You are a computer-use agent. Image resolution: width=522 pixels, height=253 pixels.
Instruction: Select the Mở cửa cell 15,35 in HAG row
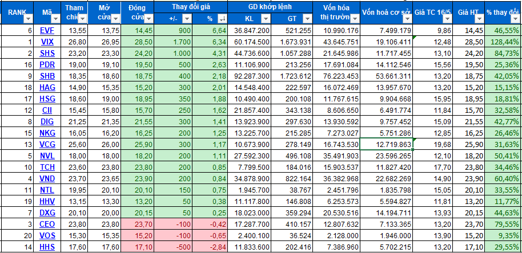tap(105, 88)
